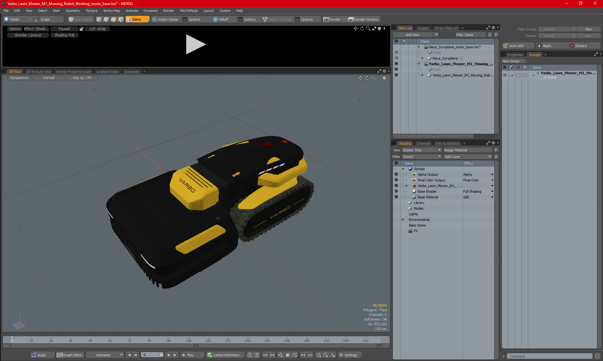The image size is (603, 361).
Task: Click the viewport settings gear icon
Action: 384,78
